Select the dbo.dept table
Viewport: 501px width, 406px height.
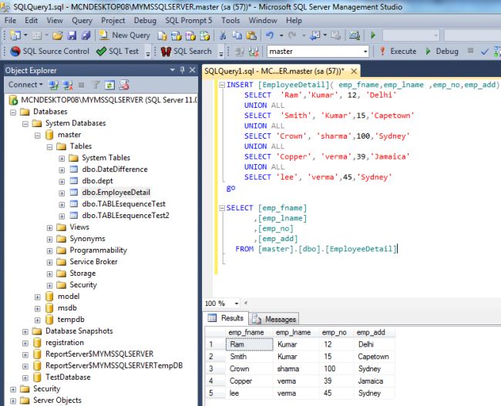[x=97, y=181]
